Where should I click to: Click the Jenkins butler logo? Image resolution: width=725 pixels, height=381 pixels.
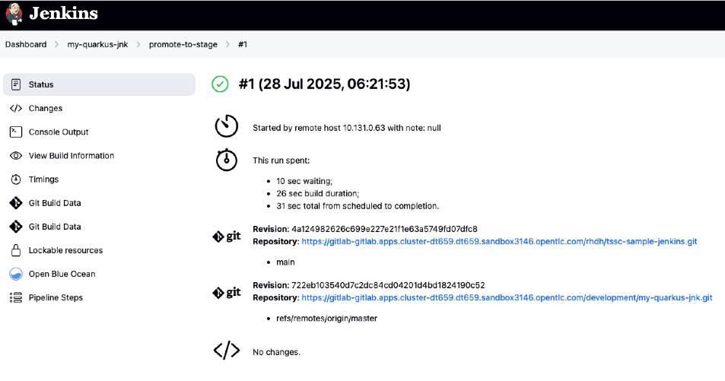click(x=14, y=14)
